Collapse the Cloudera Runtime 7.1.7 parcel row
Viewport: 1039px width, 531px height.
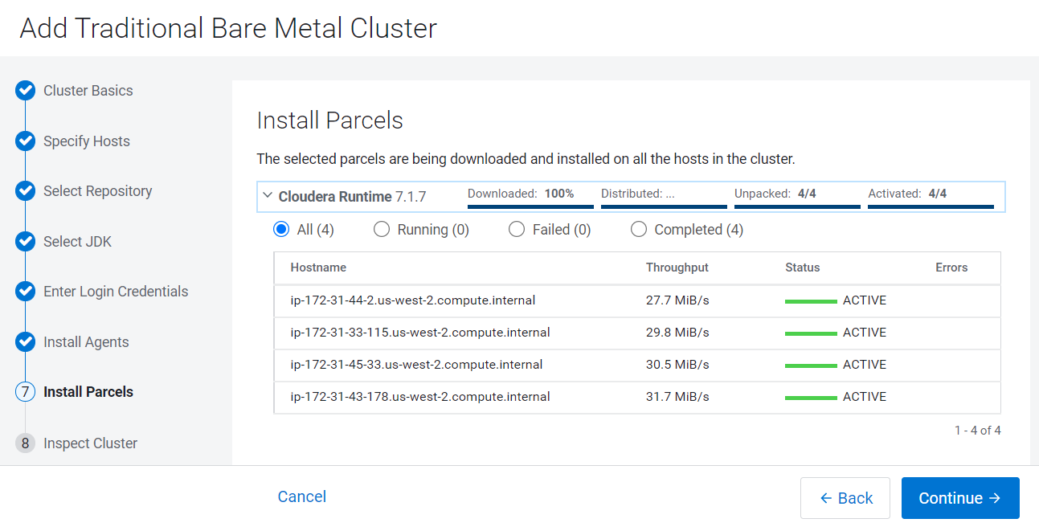268,196
